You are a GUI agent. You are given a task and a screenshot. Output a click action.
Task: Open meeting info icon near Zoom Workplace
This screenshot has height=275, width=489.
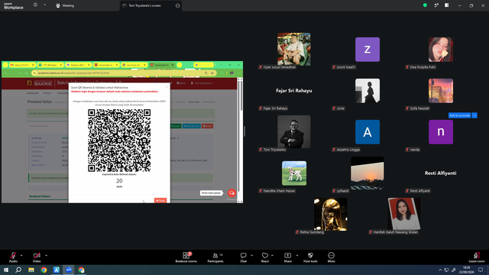(x=35, y=5)
